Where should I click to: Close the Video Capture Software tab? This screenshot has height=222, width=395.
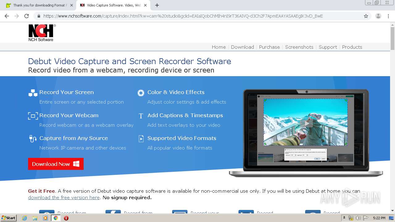point(145,5)
